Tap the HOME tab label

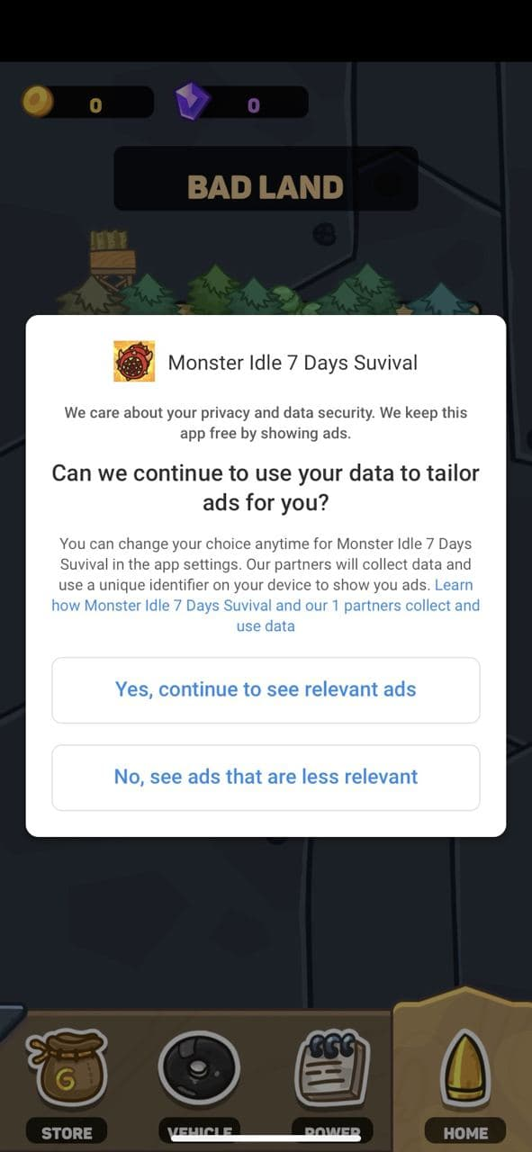click(465, 1132)
